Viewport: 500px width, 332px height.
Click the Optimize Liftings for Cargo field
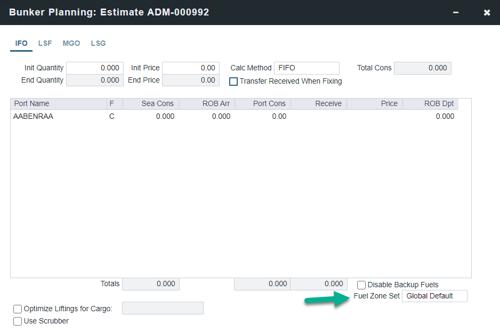163,309
